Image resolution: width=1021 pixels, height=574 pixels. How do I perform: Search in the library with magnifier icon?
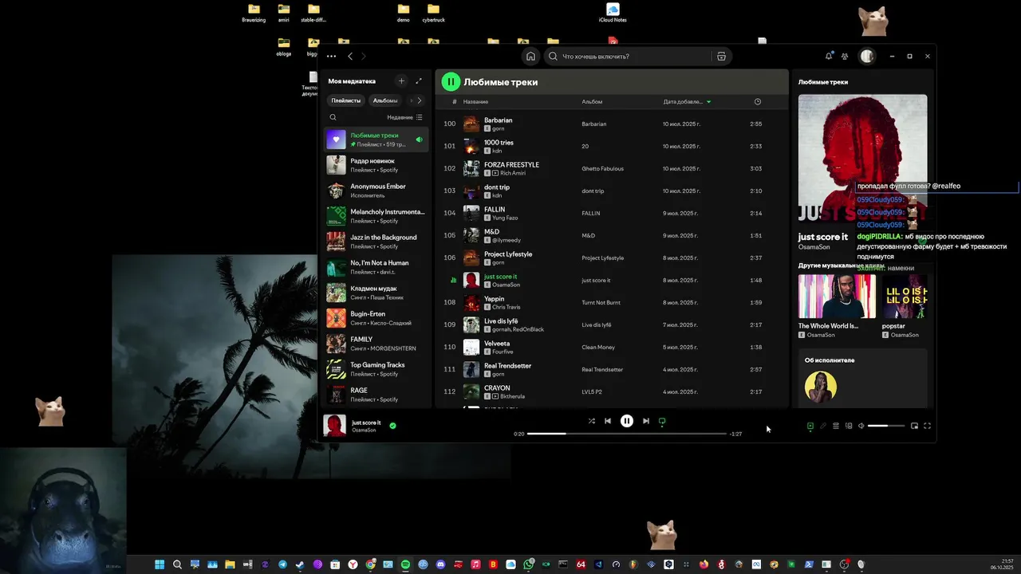pyautogui.click(x=333, y=117)
